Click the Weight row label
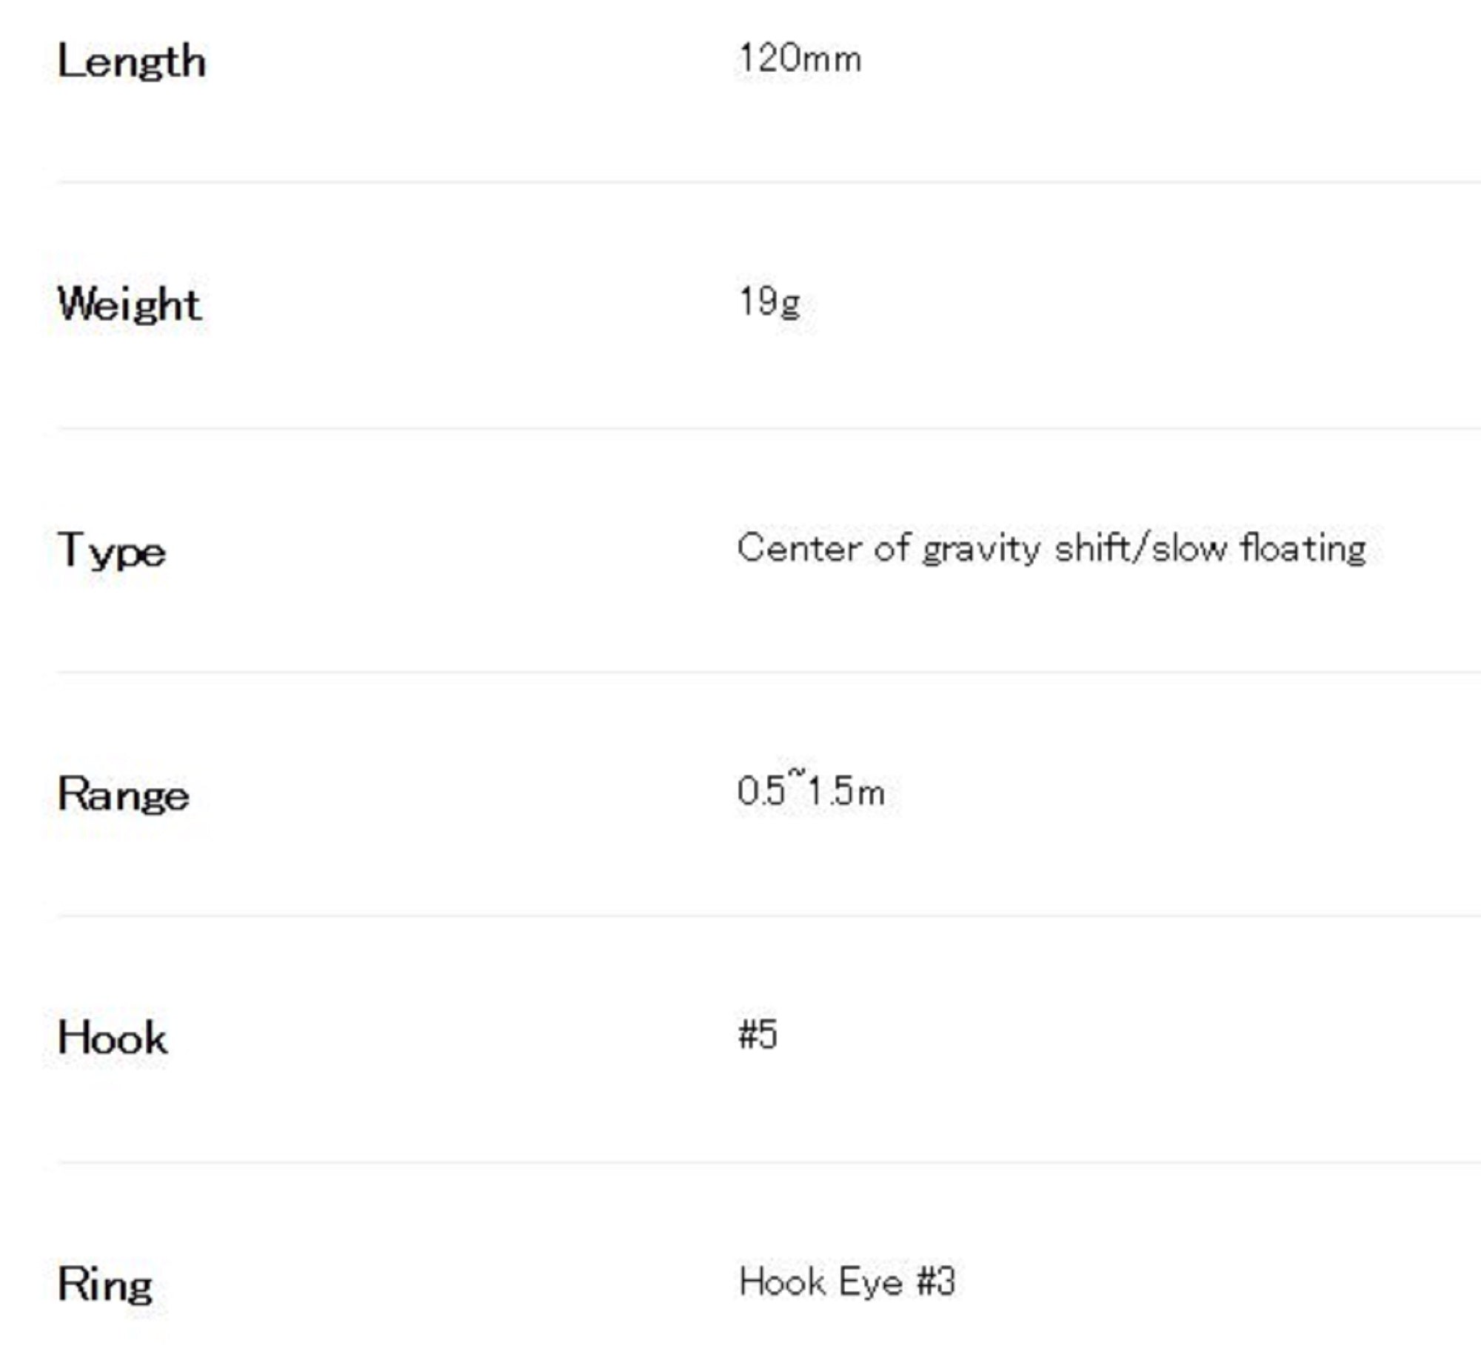This screenshot has width=1481, height=1363. [x=130, y=304]
